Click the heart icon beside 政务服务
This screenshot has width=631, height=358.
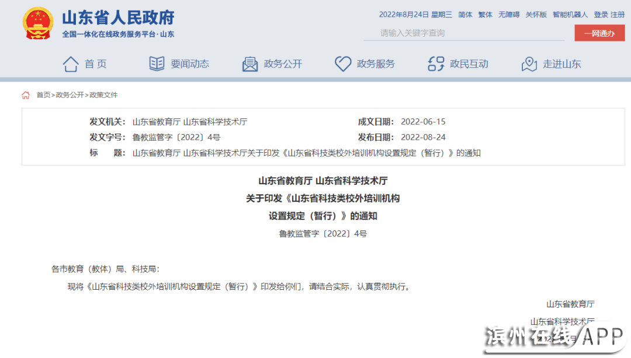343,64
